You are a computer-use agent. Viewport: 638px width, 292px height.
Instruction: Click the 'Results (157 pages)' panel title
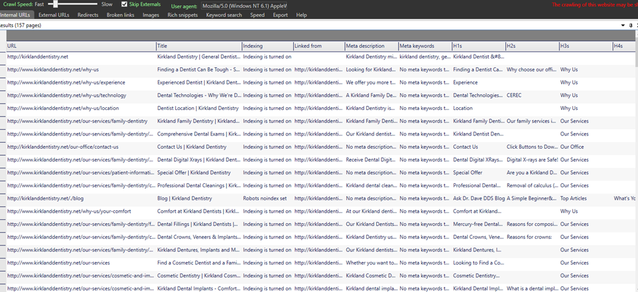[x=20, y=26]
